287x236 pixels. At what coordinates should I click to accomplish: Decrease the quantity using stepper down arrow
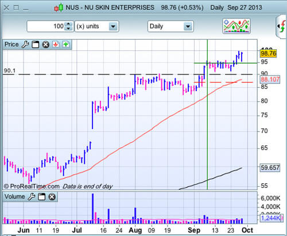pyautogui.click(x=68, y=29)
